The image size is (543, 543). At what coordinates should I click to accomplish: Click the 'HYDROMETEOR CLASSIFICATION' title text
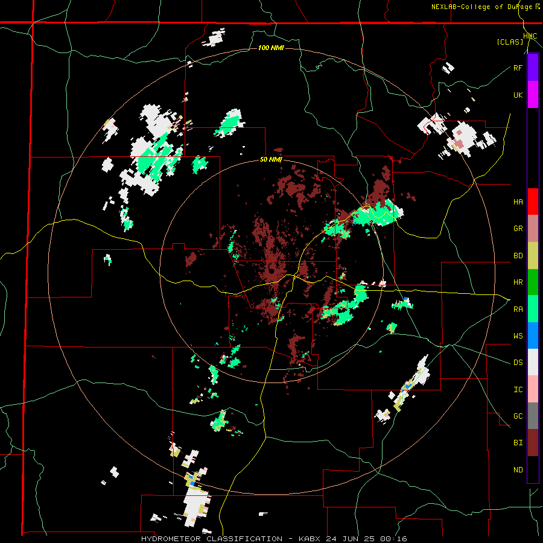coord(212,539)
